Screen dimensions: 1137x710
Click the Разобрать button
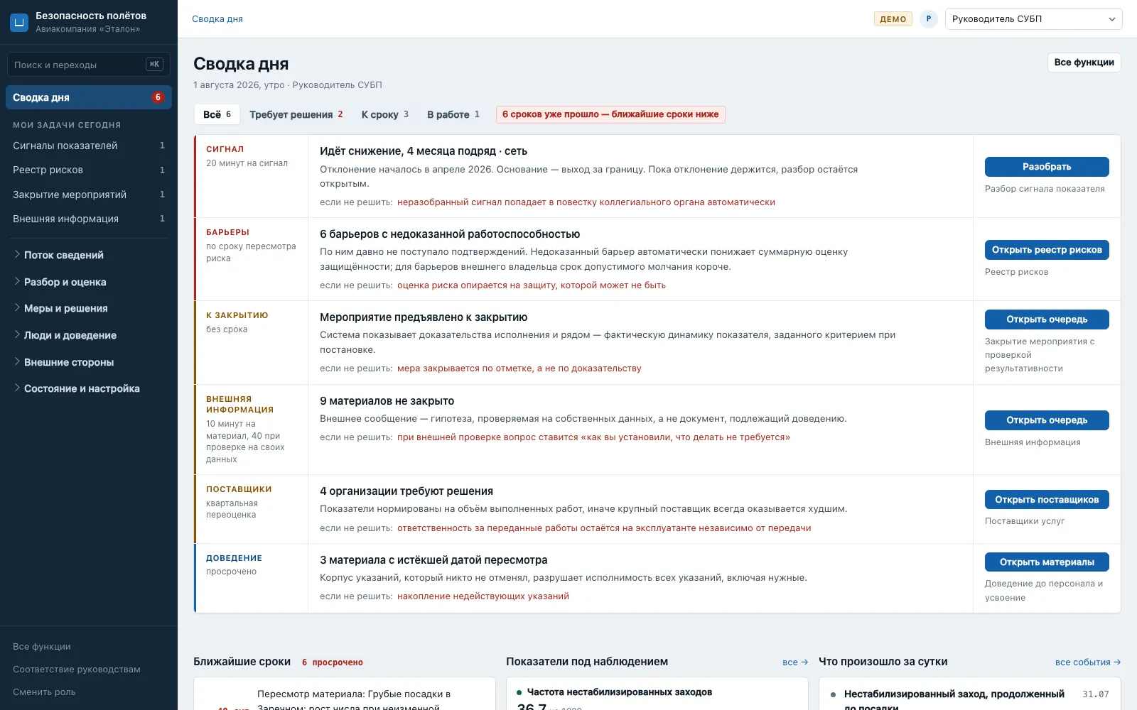tap(1047, 167)
